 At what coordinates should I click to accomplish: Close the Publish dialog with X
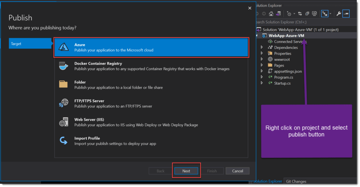(250, 8)
